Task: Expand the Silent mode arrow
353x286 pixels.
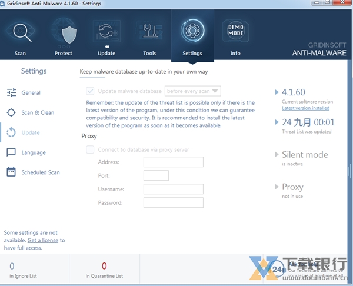Action: (277, 155)
